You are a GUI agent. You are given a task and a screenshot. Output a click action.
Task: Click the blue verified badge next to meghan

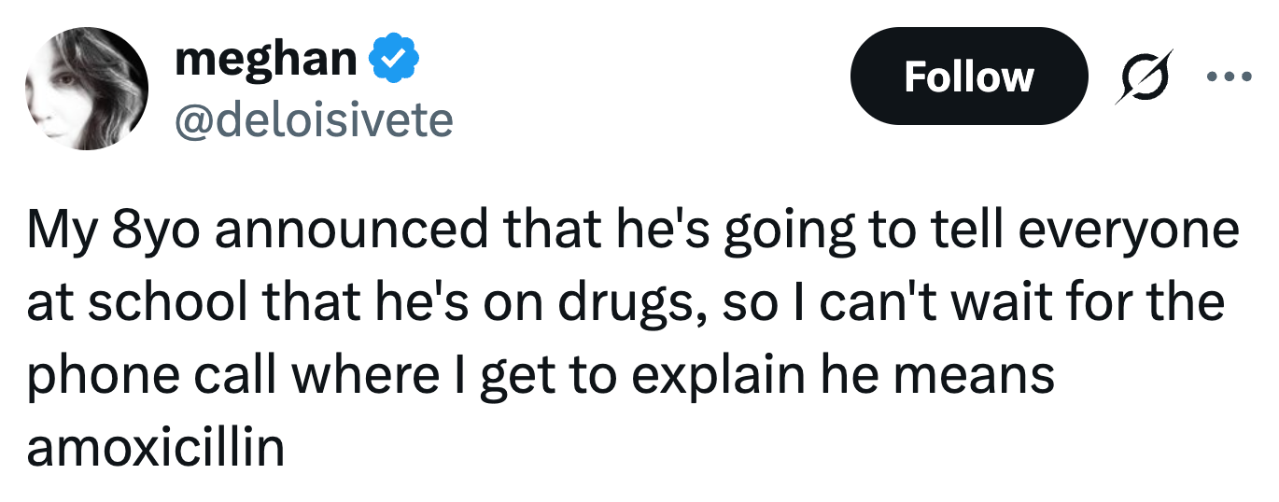click(x=395, y=61)
